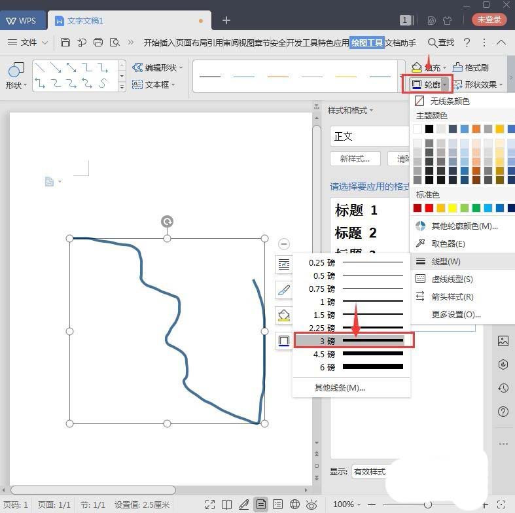
Task: Toggle writing mode pen icon in status bar
Action: [x=243, y=504]
